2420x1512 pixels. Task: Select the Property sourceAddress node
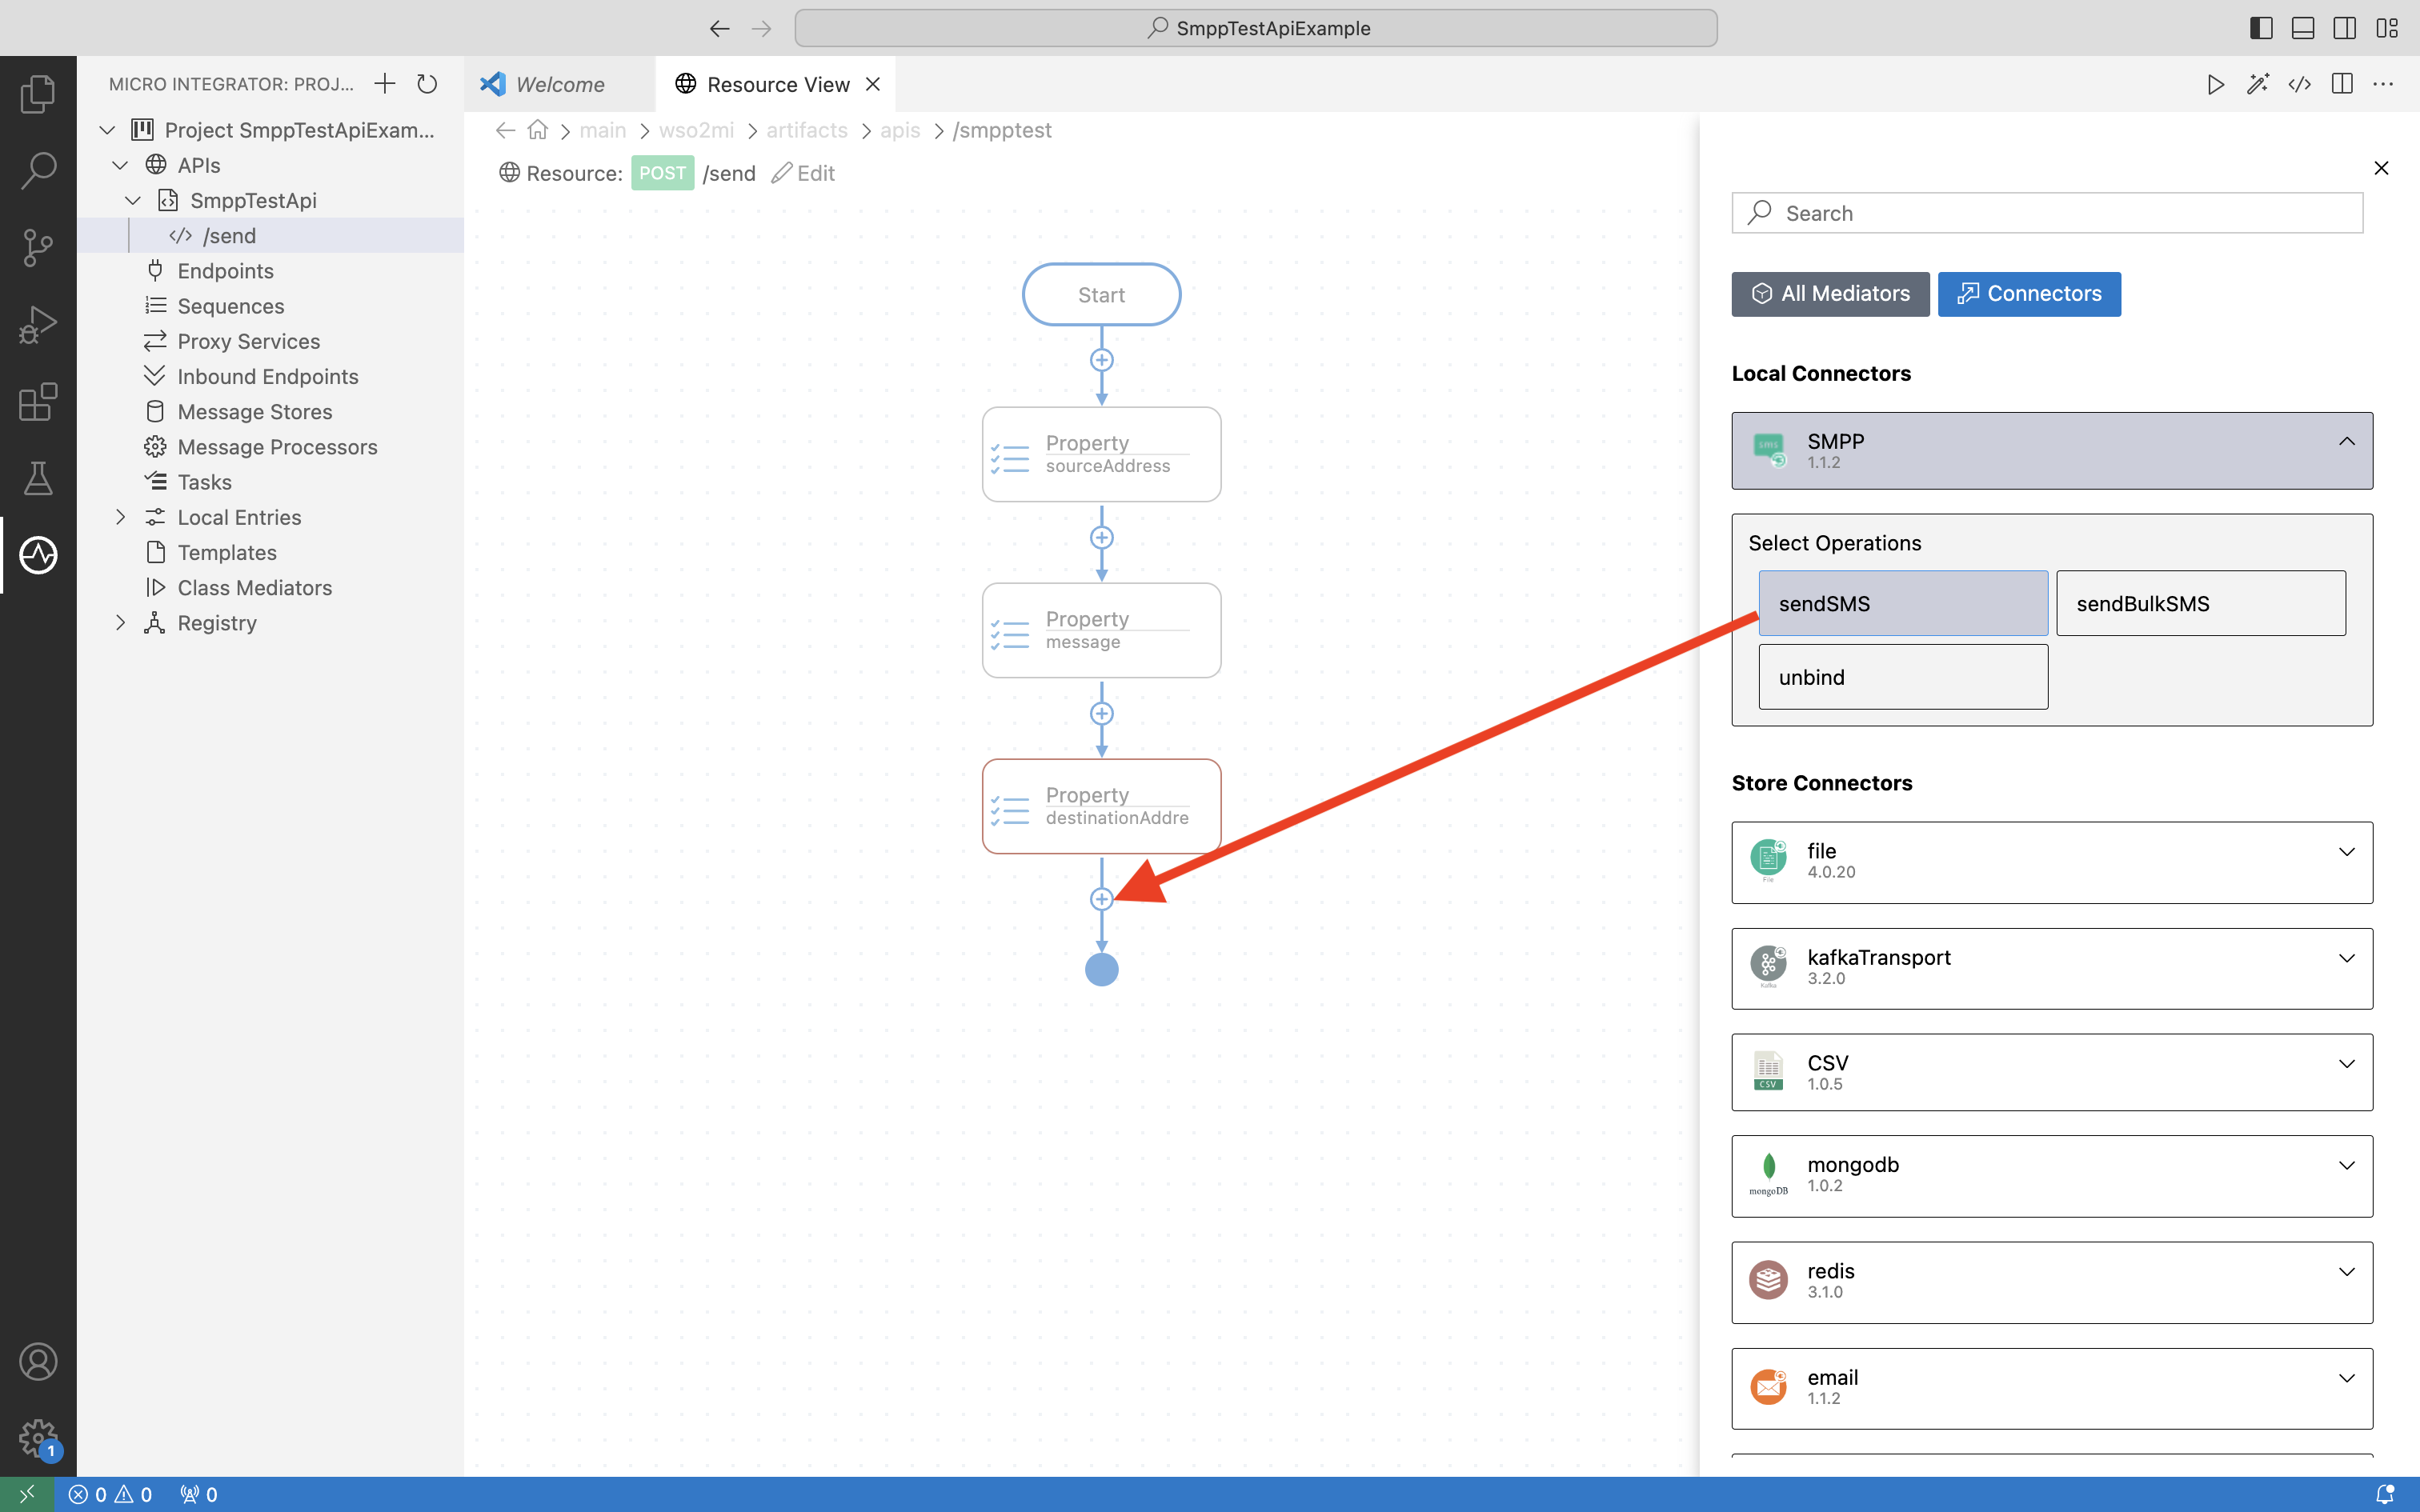(x=1102, y=454)
